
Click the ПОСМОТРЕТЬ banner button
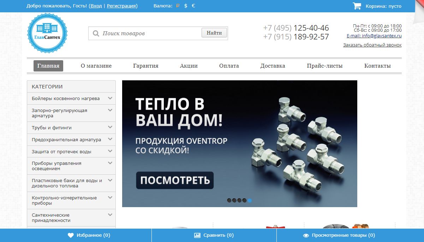pyautogui.click(x=175, y=180)
